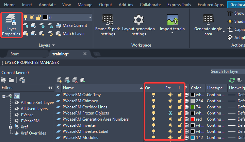This screenshot has height=142, width=245.
Task: Toggle freeze for PVcaseRM Inverters Label
Action: [x=170, y=131]
